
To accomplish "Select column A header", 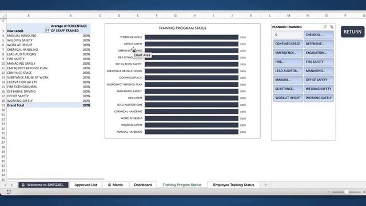I will pyautogui.click(x=29, y=15).
